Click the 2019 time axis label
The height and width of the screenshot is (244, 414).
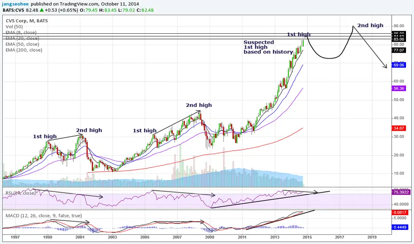point(372,237)
